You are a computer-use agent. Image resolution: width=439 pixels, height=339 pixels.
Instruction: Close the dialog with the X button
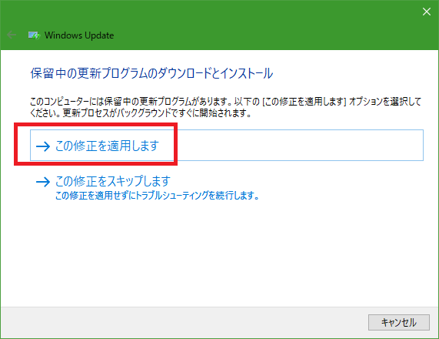pos(427,12)
